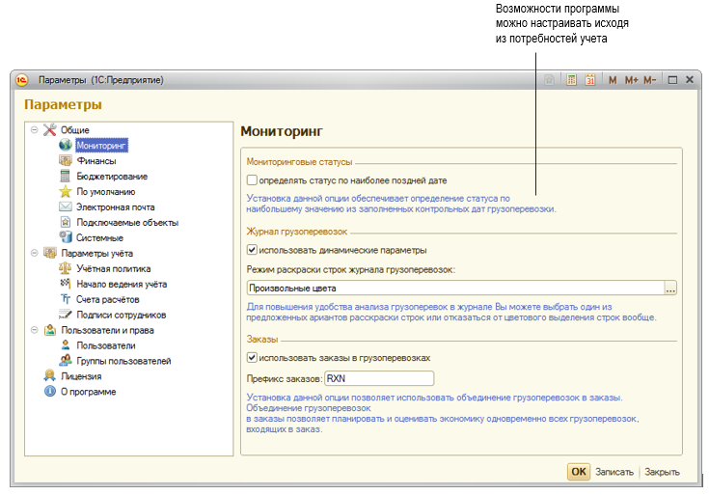Click the icon beside Подключаемые объекты
This screenshot has width=709, height=495.
(66, 222)
